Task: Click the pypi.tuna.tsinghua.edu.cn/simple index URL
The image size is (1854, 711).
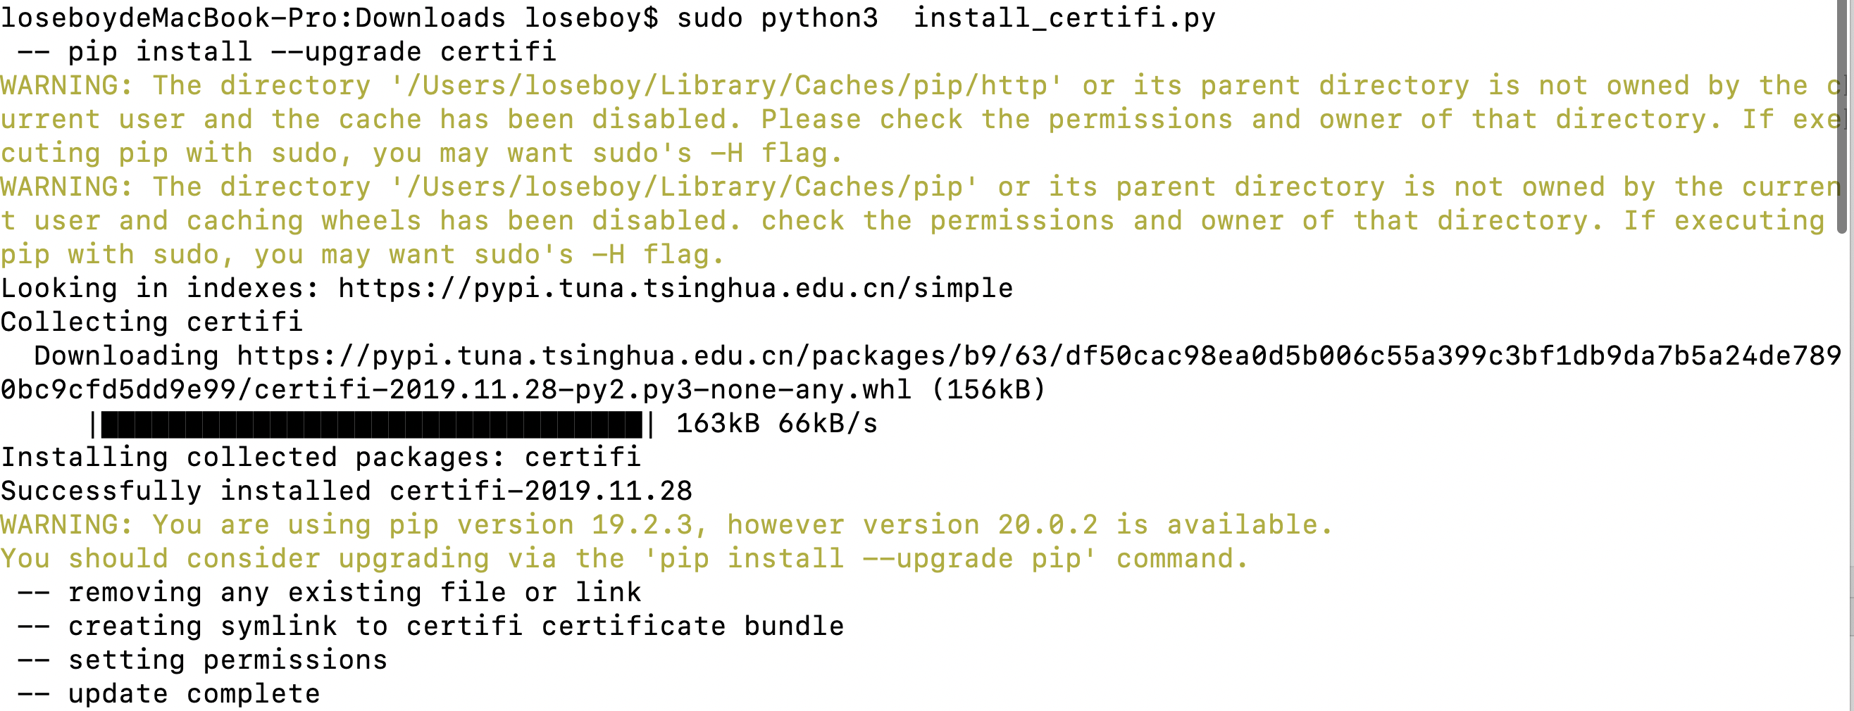Action: (676, 289)
